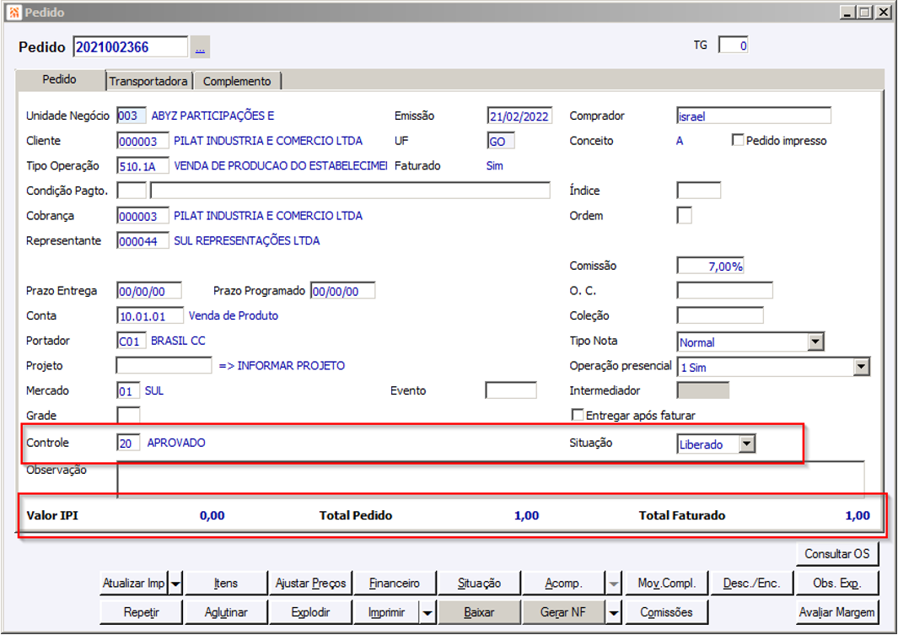Click the Representante code field 000044
The width and height of the screenshot is (898, 635).
coord(142,241)
